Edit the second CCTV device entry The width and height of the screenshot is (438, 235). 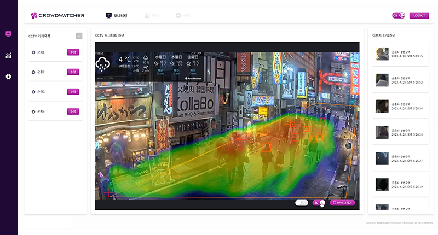73,72
